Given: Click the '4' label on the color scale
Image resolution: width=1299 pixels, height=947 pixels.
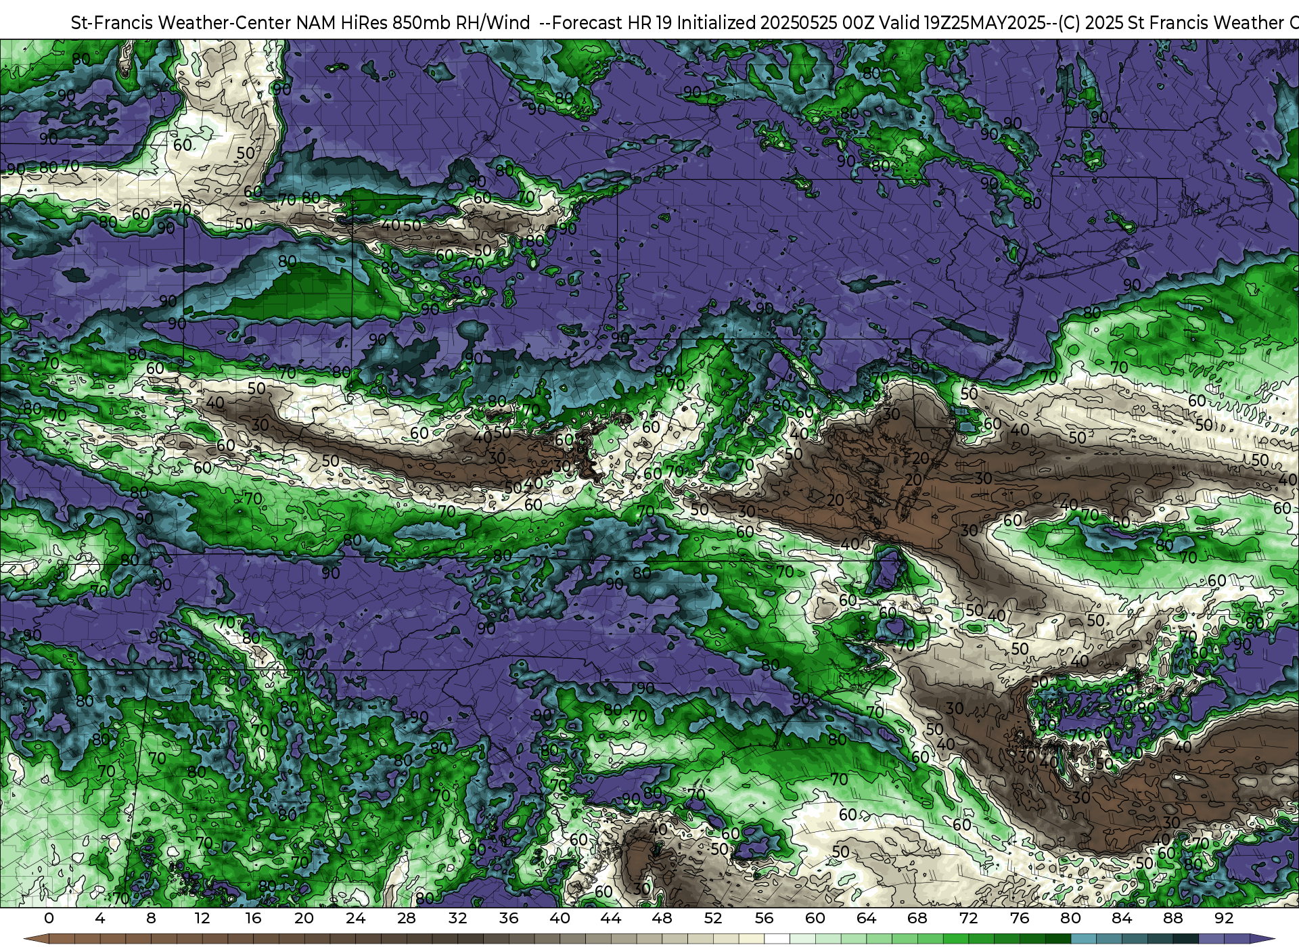Looking at the screenshot, I should [x=100, y=918].
